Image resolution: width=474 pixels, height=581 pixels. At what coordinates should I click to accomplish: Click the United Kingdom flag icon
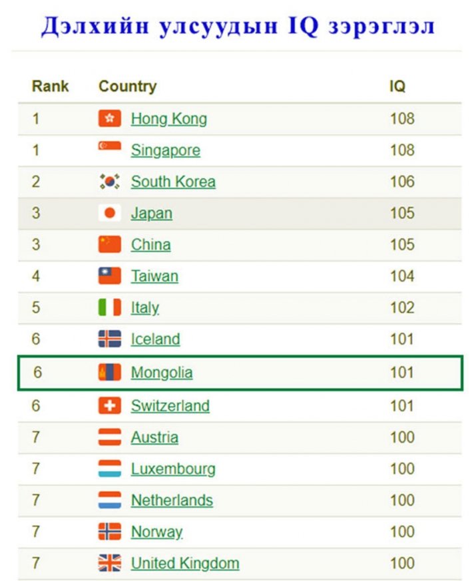tap(110, 563)
